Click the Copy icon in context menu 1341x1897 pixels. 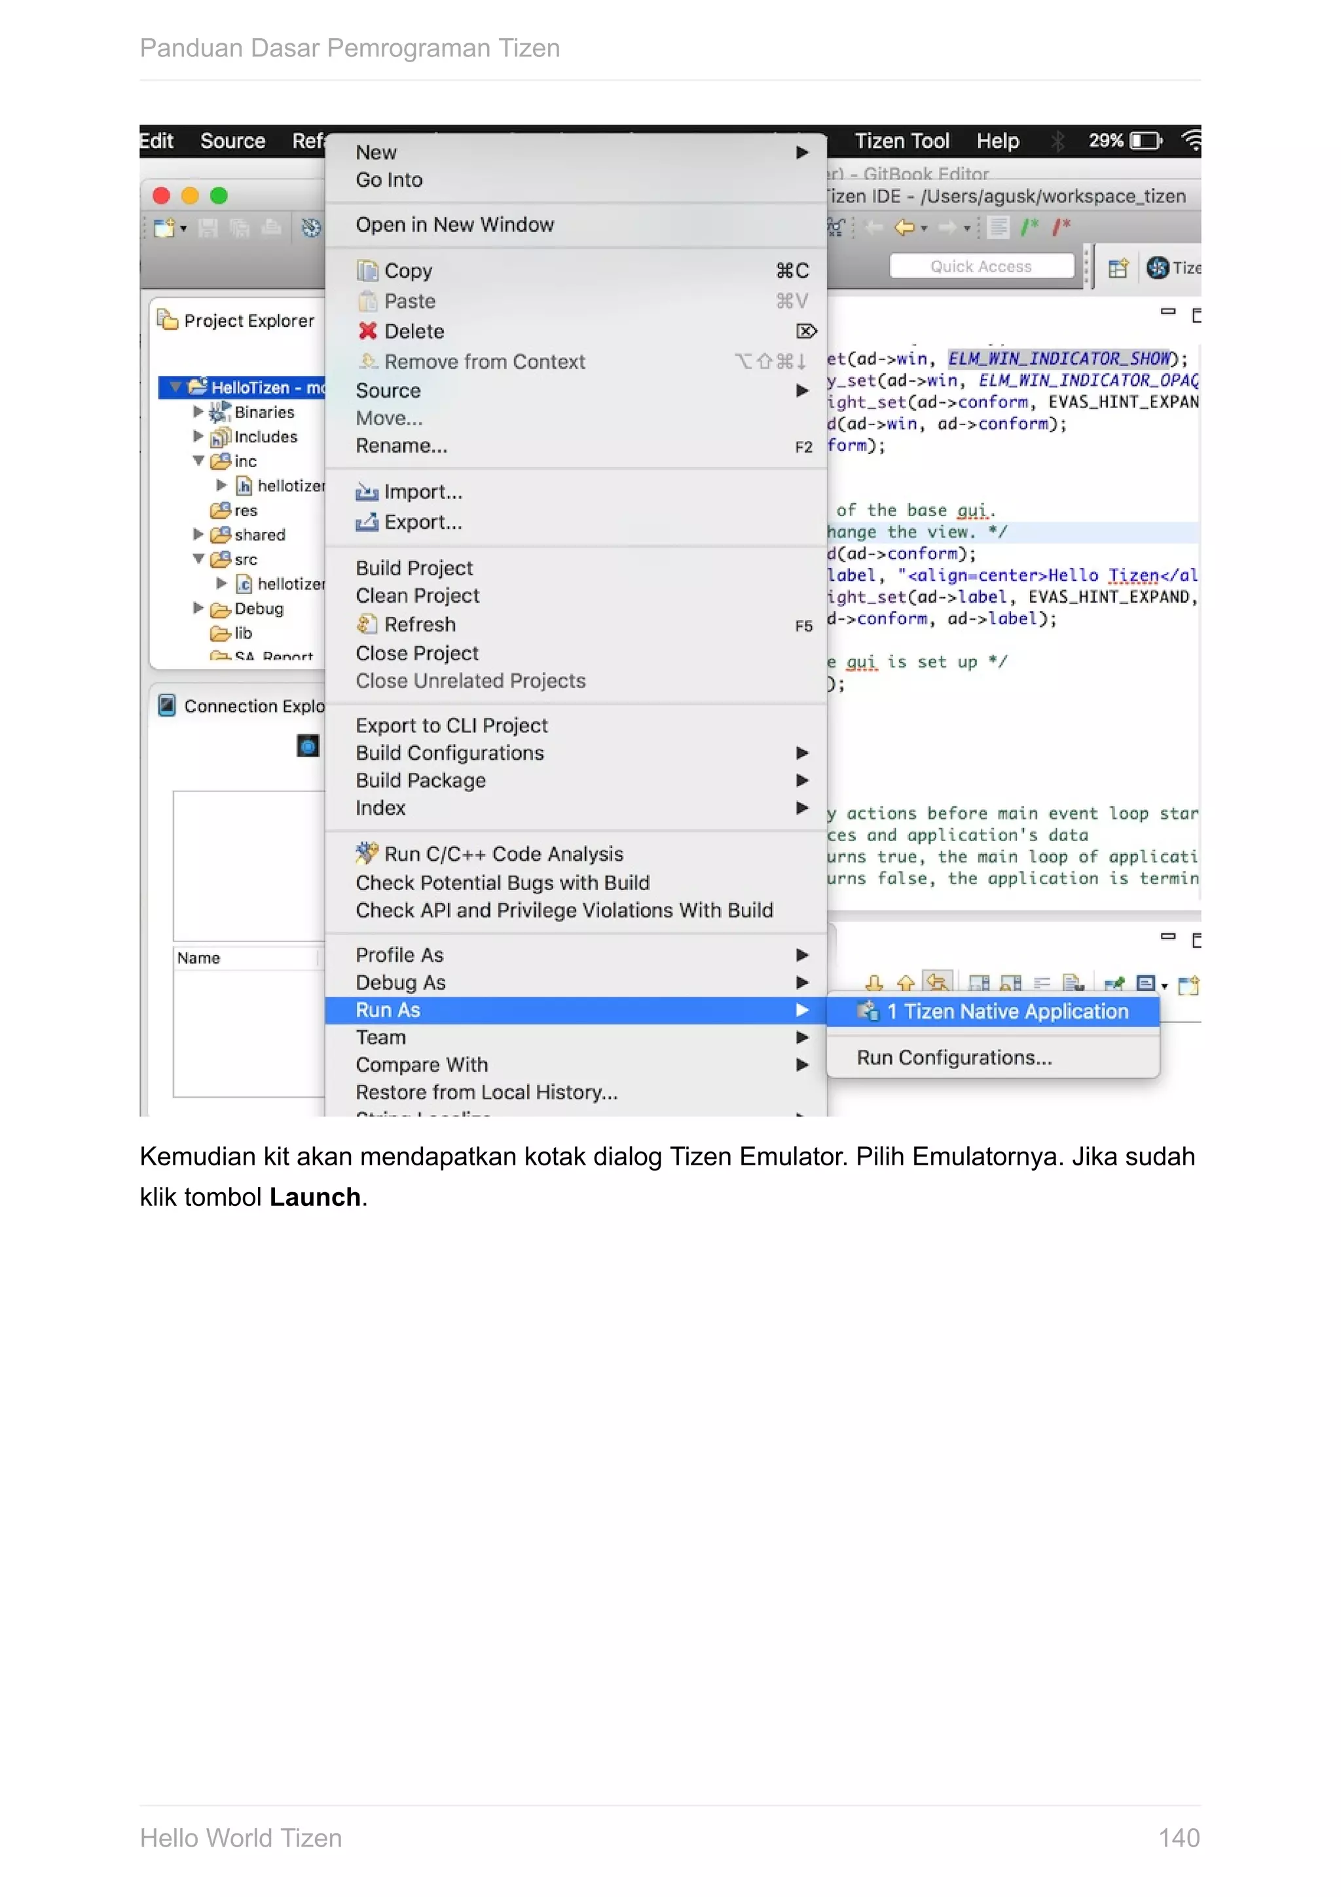coord(367,271)
